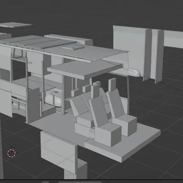This screenshot has width=183, height=183.
Task: Select the headrest of the rightmost seat
Action: [112, 85]
